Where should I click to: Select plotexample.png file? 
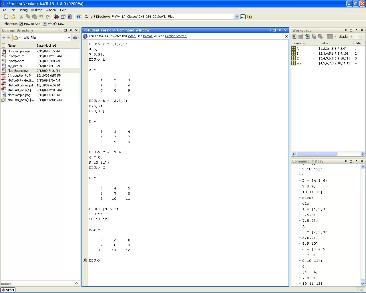(19, 95)
